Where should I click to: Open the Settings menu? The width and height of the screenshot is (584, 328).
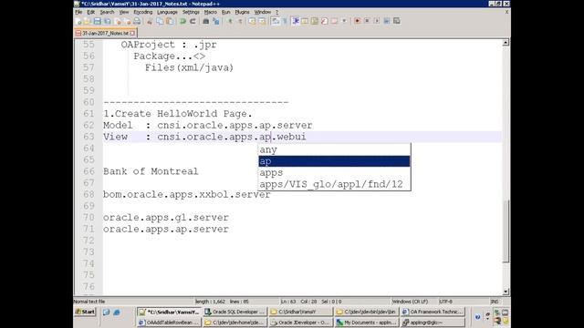(191, 12)
